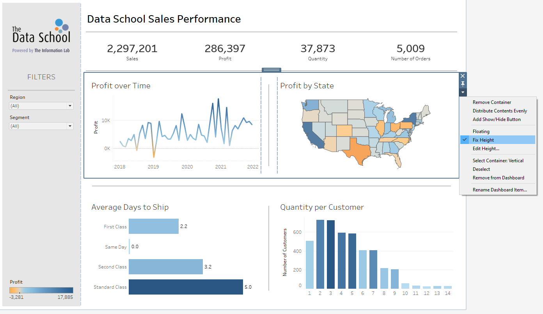Select Distribute Contents Evenly option
This screenshot has height=314, width=543.
(500, 111)
